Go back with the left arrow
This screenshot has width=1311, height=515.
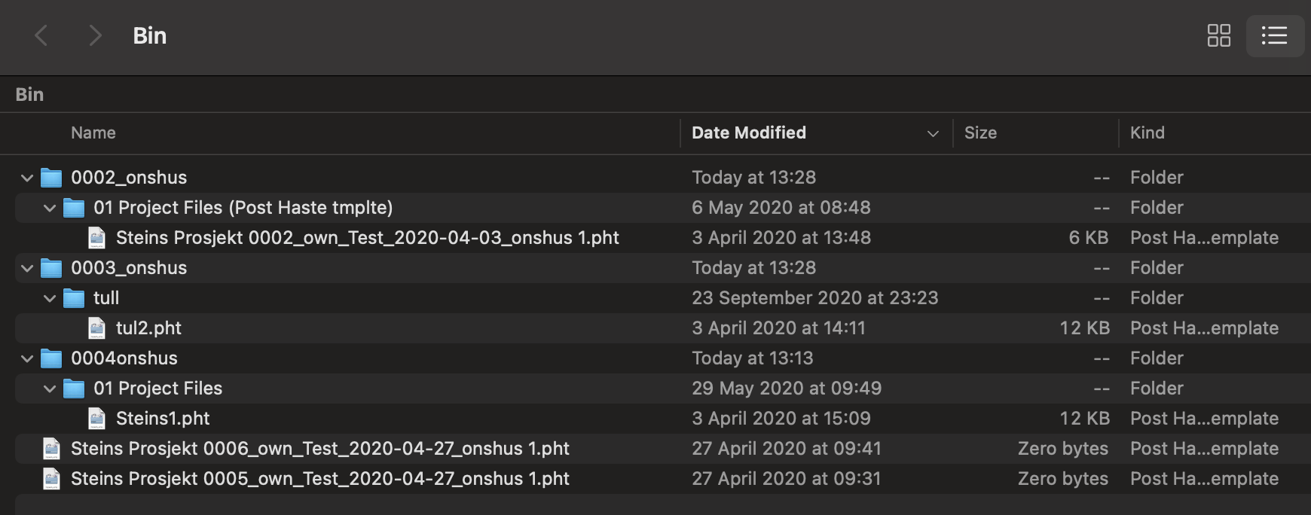pyautogui.click(x=42, y=35)
